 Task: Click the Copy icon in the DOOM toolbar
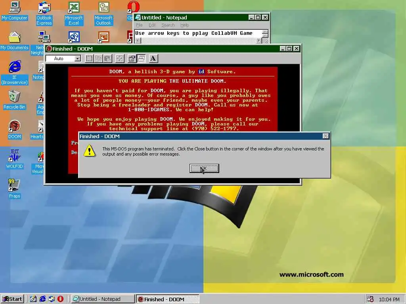(98, 59)
